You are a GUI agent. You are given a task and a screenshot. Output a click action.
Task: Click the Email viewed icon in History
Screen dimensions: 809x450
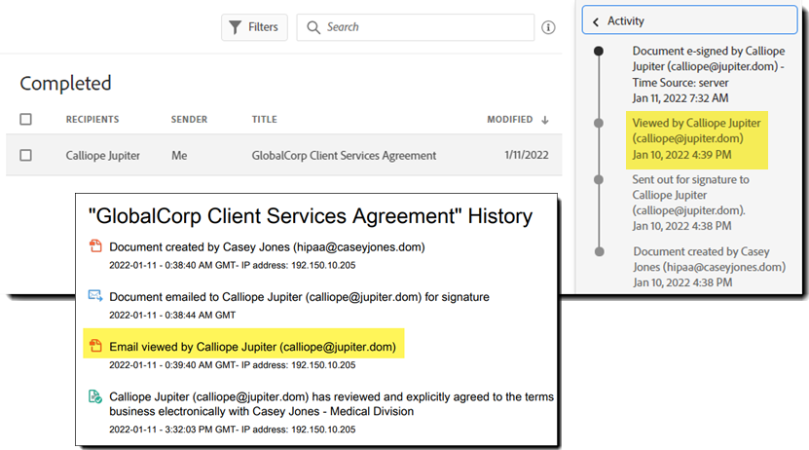(x=95, y=346)
